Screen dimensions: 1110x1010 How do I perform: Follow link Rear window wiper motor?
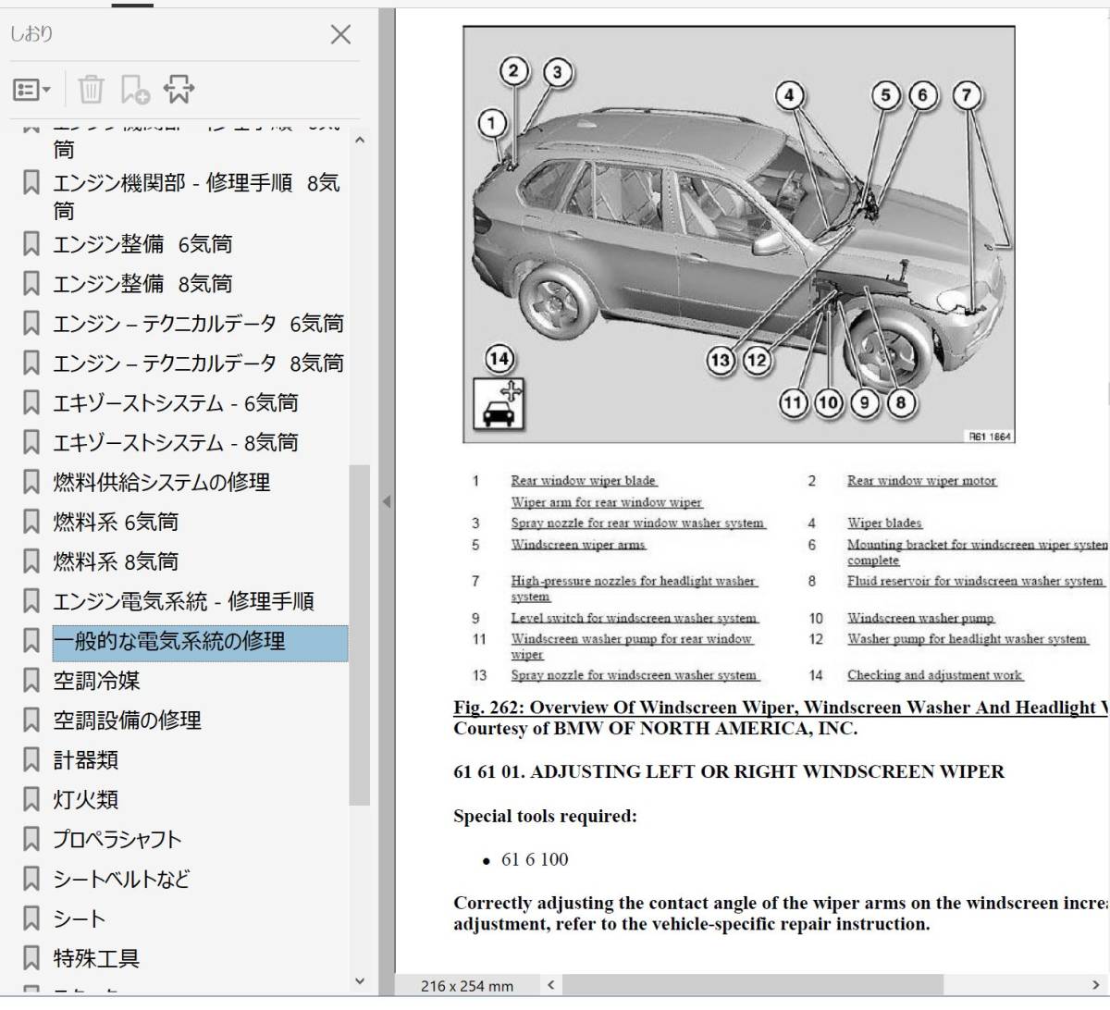[x=922, y=481]
